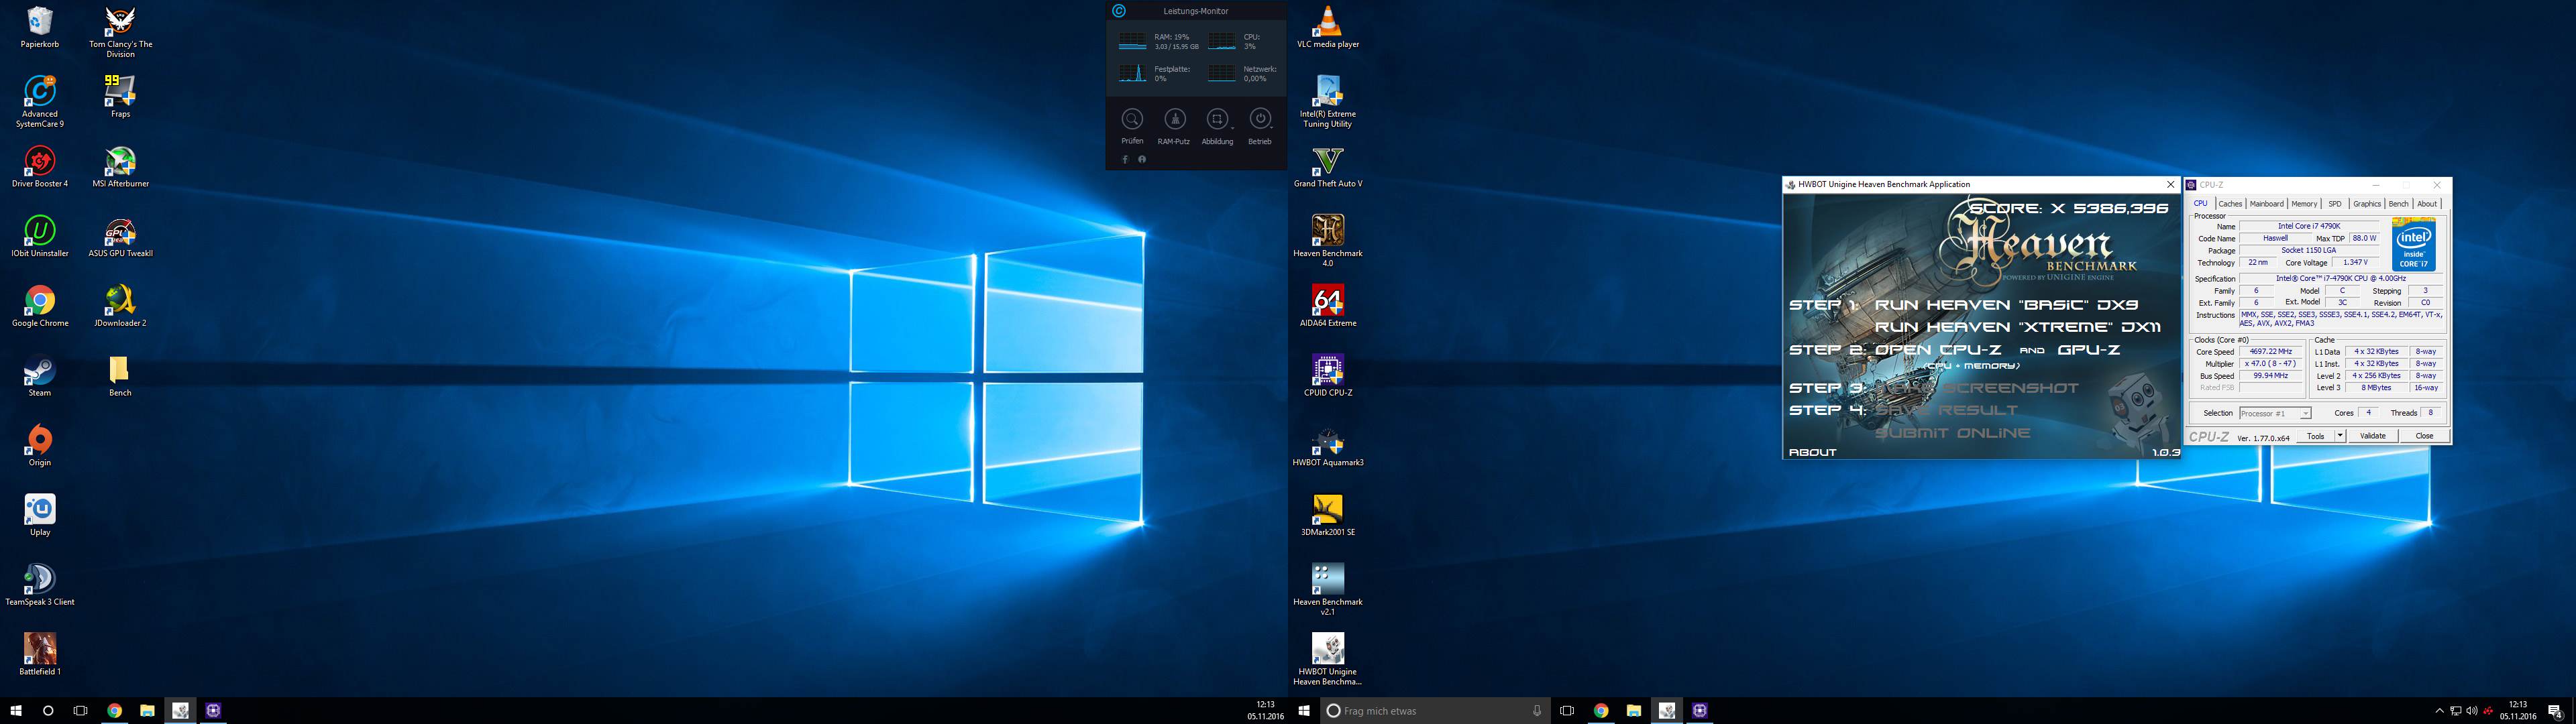The image size is (2576, 724).
Task: Launch the AIDA64 Extreme desktop icon
Action: [x=1328, y=306]
